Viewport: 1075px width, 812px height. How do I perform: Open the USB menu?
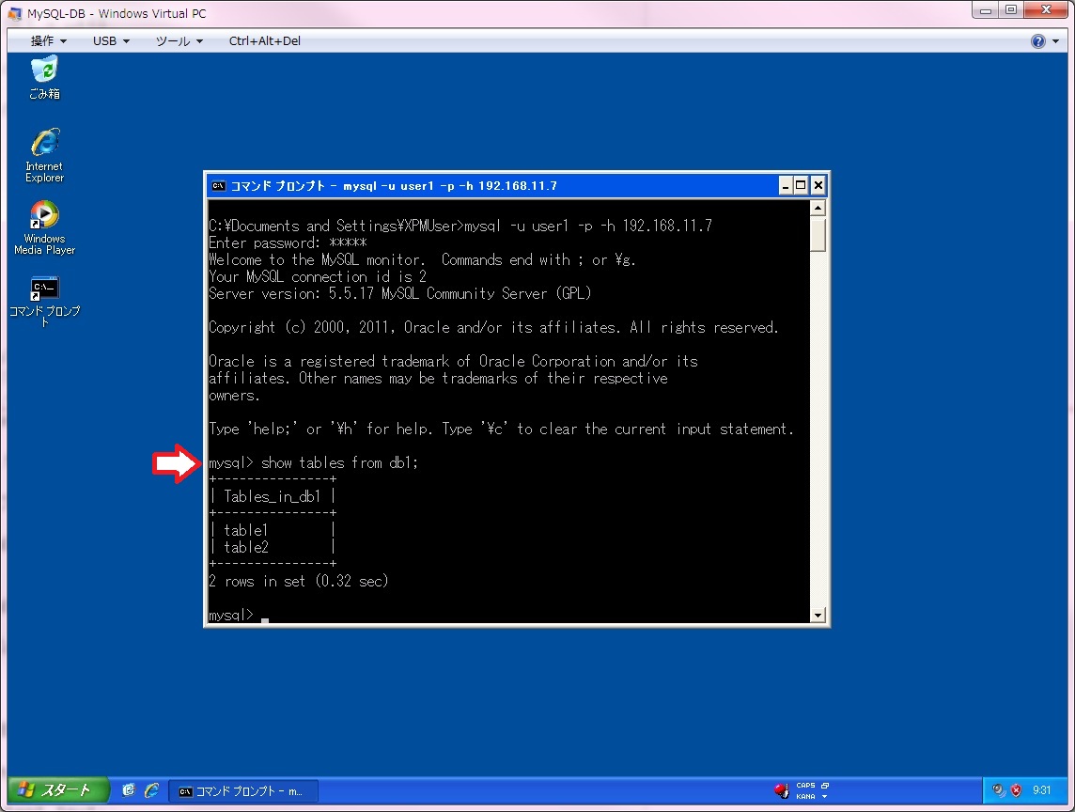[x=111, y=41]
